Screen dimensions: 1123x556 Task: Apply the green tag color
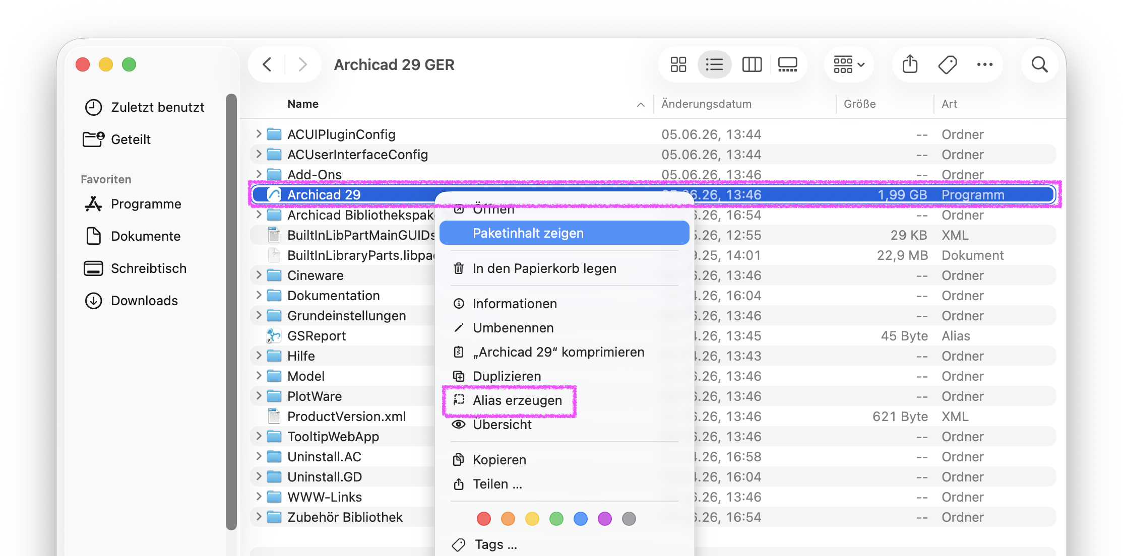556,519
